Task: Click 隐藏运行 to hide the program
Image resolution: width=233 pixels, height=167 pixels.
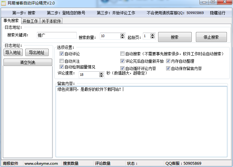Action: (x=218, y=13)
